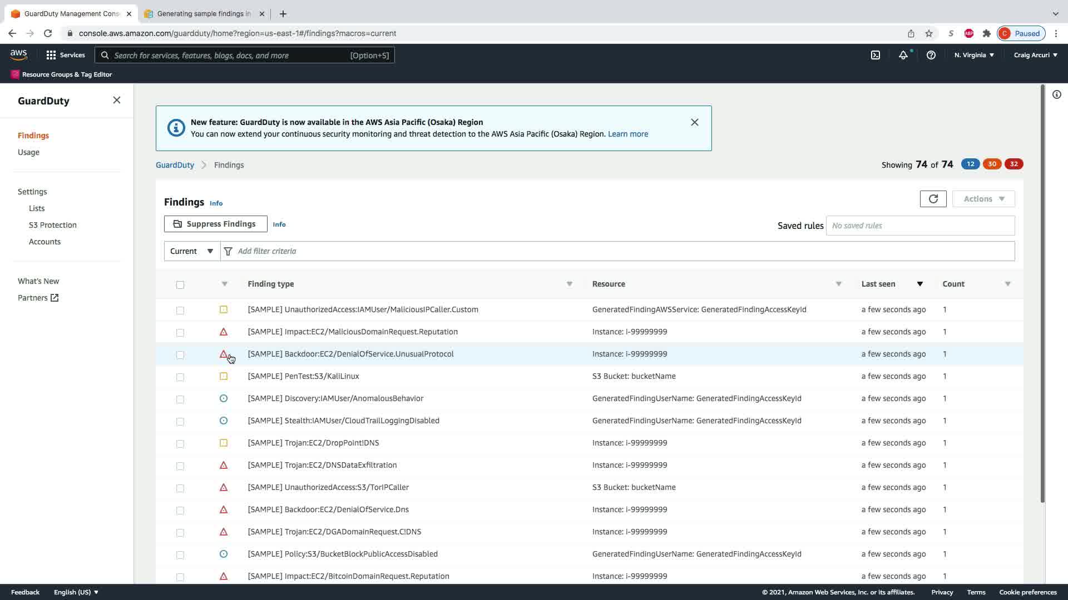Check the PenTest:S3/KaliLinux finding row

(x=180, y=377)
